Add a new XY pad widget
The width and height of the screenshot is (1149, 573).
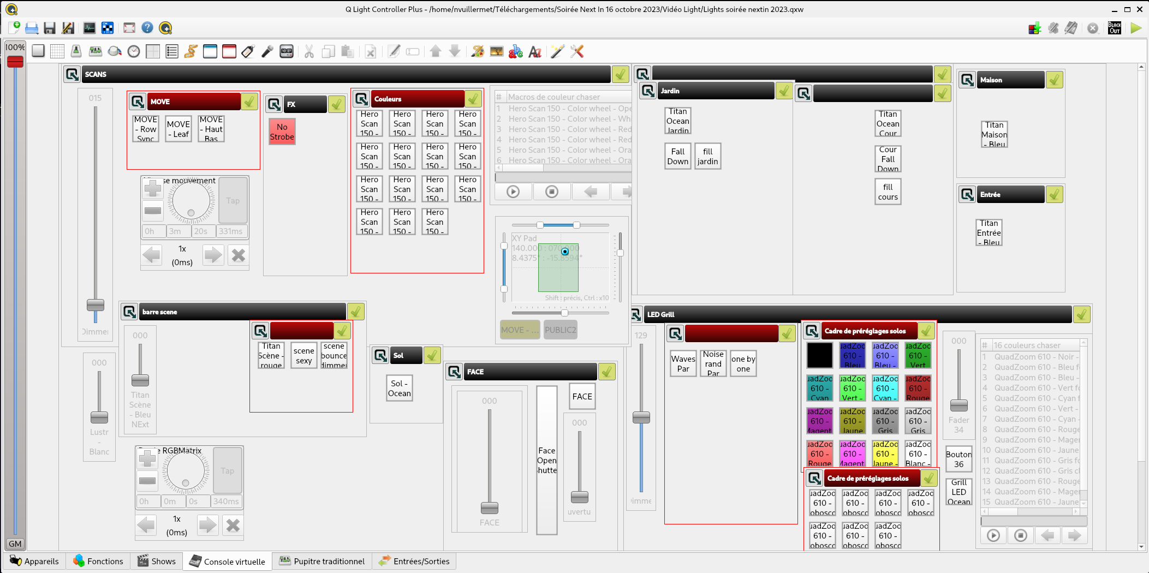tap(153, 52)
